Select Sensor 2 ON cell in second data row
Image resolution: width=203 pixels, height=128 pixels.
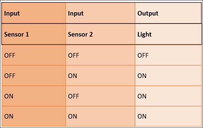pyautogui.click(x=100, y=76)
